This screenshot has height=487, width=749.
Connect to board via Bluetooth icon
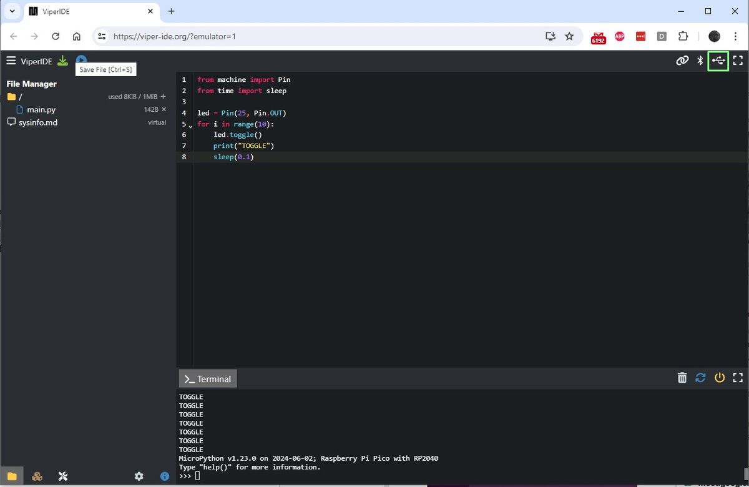(700, 61)
